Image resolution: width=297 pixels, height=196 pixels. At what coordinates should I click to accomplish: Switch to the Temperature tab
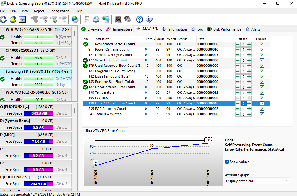tap(119, 29)
